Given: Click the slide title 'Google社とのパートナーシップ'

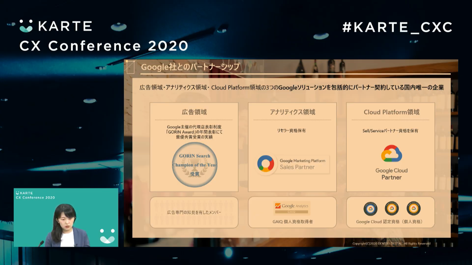Looking at the screenshot, I should [x=190, y=67].
